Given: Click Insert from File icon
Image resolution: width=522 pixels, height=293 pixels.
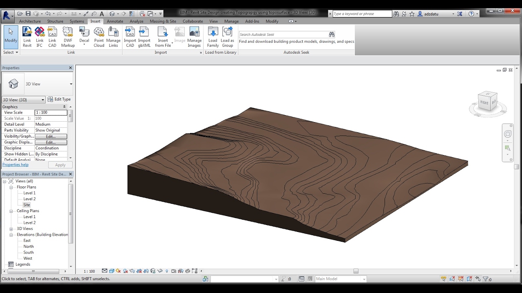Looking at the screenshot, I should pos(163,37).
